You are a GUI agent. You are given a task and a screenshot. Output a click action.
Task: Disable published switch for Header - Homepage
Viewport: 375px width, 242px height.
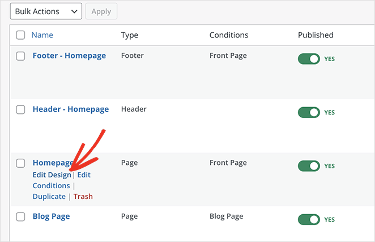pyautogui.click(x=309, y=112)
